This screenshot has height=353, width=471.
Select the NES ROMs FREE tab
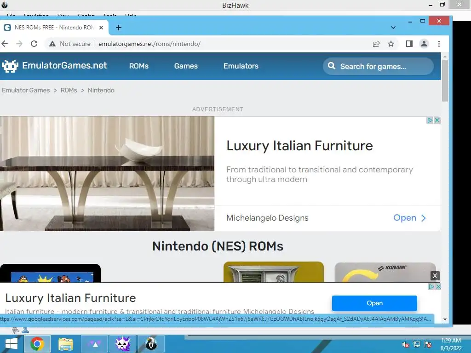[54, 28]
